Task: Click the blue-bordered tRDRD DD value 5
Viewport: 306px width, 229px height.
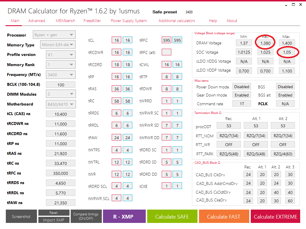Action: pos(177,174)
